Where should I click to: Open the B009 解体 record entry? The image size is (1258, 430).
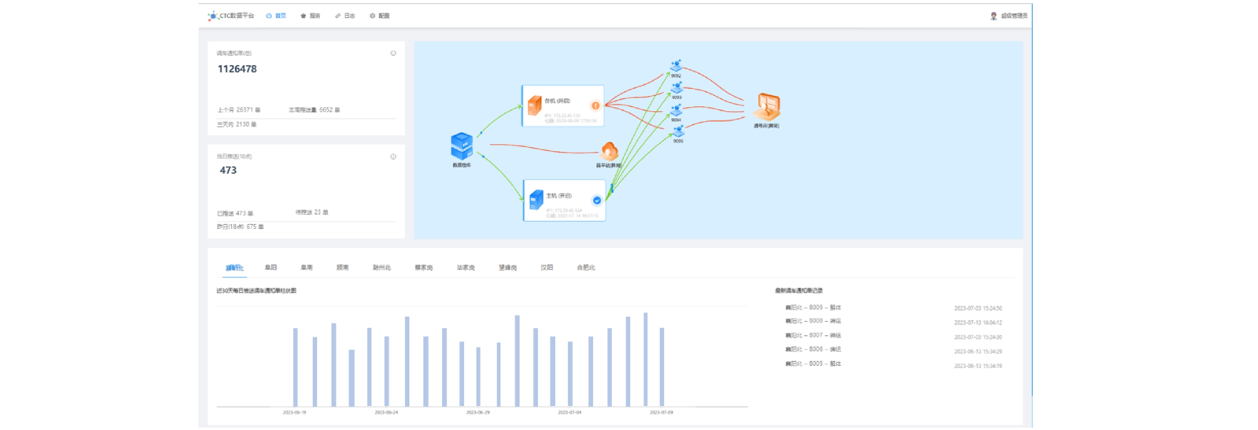813,307
